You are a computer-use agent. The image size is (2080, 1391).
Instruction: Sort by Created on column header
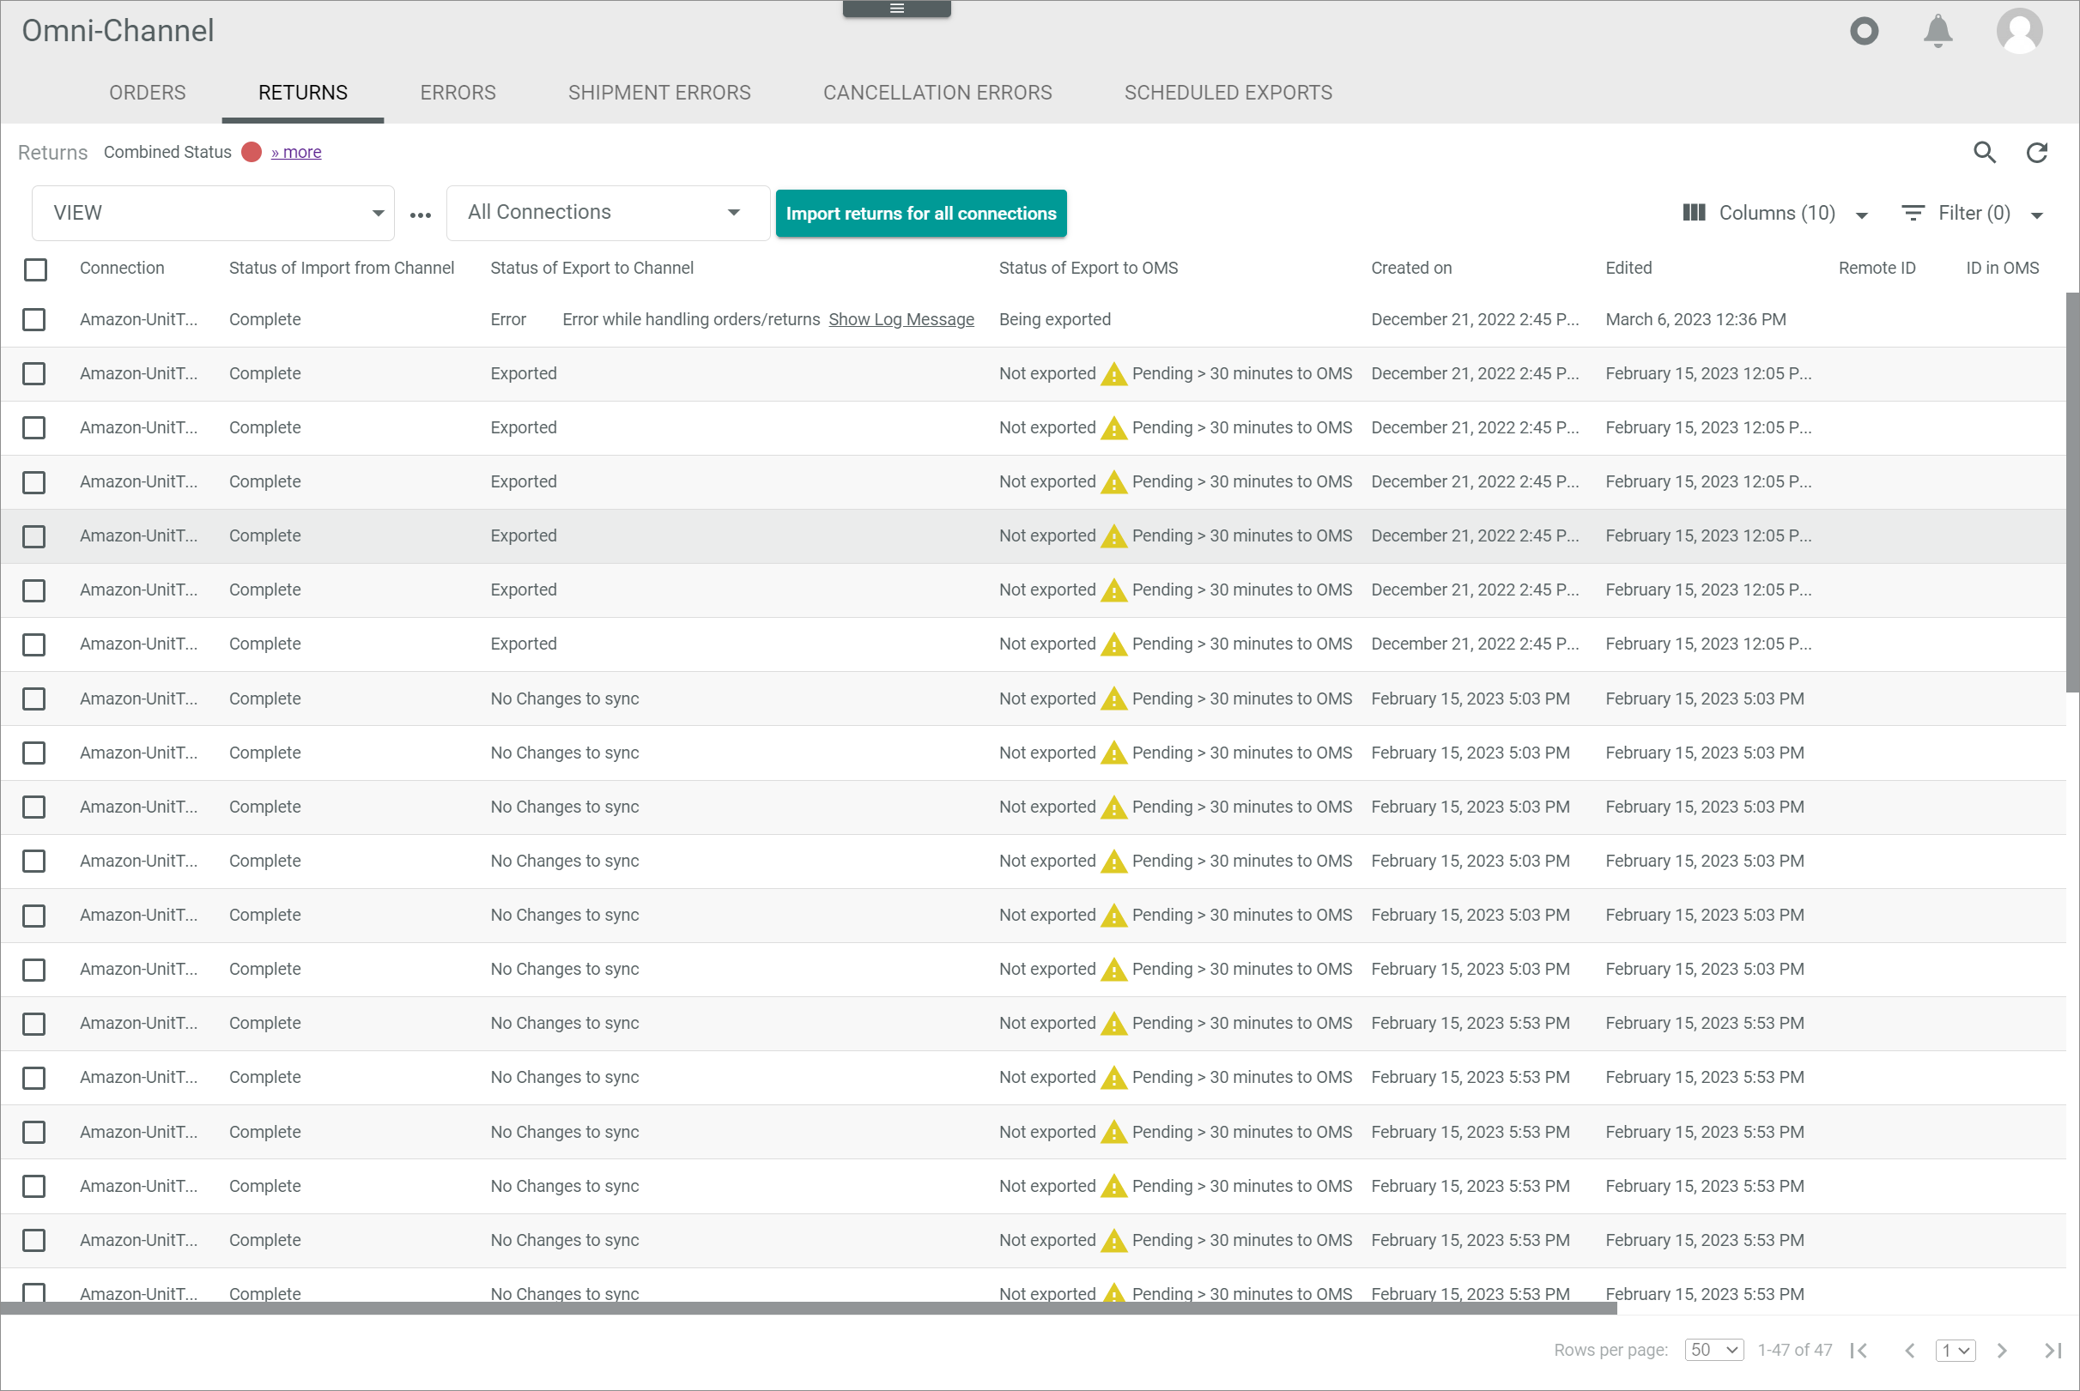[1411, 268]
